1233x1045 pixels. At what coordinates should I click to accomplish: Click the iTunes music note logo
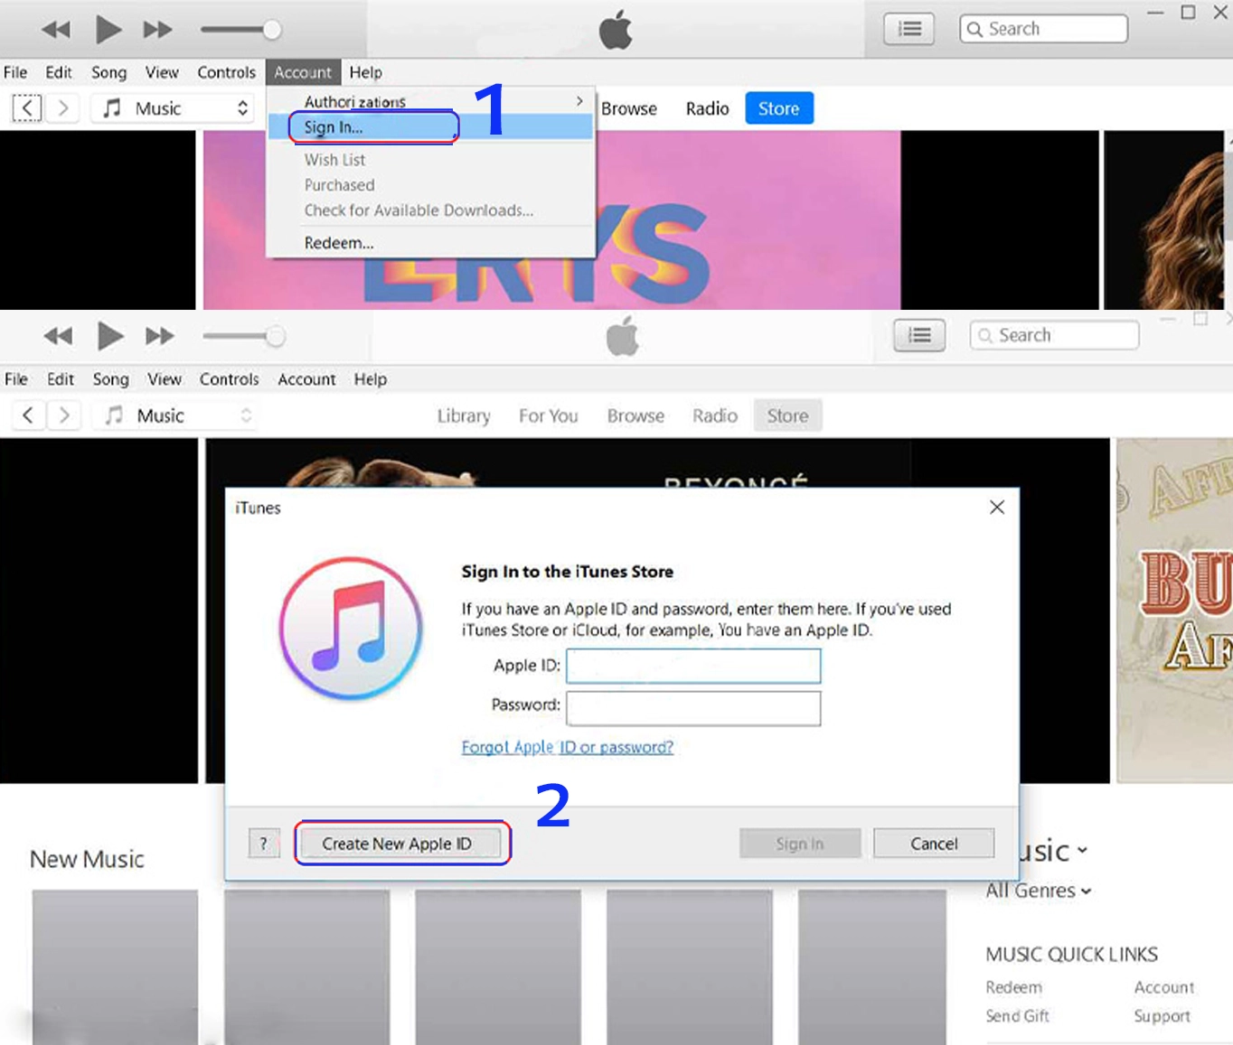(351, 629)
